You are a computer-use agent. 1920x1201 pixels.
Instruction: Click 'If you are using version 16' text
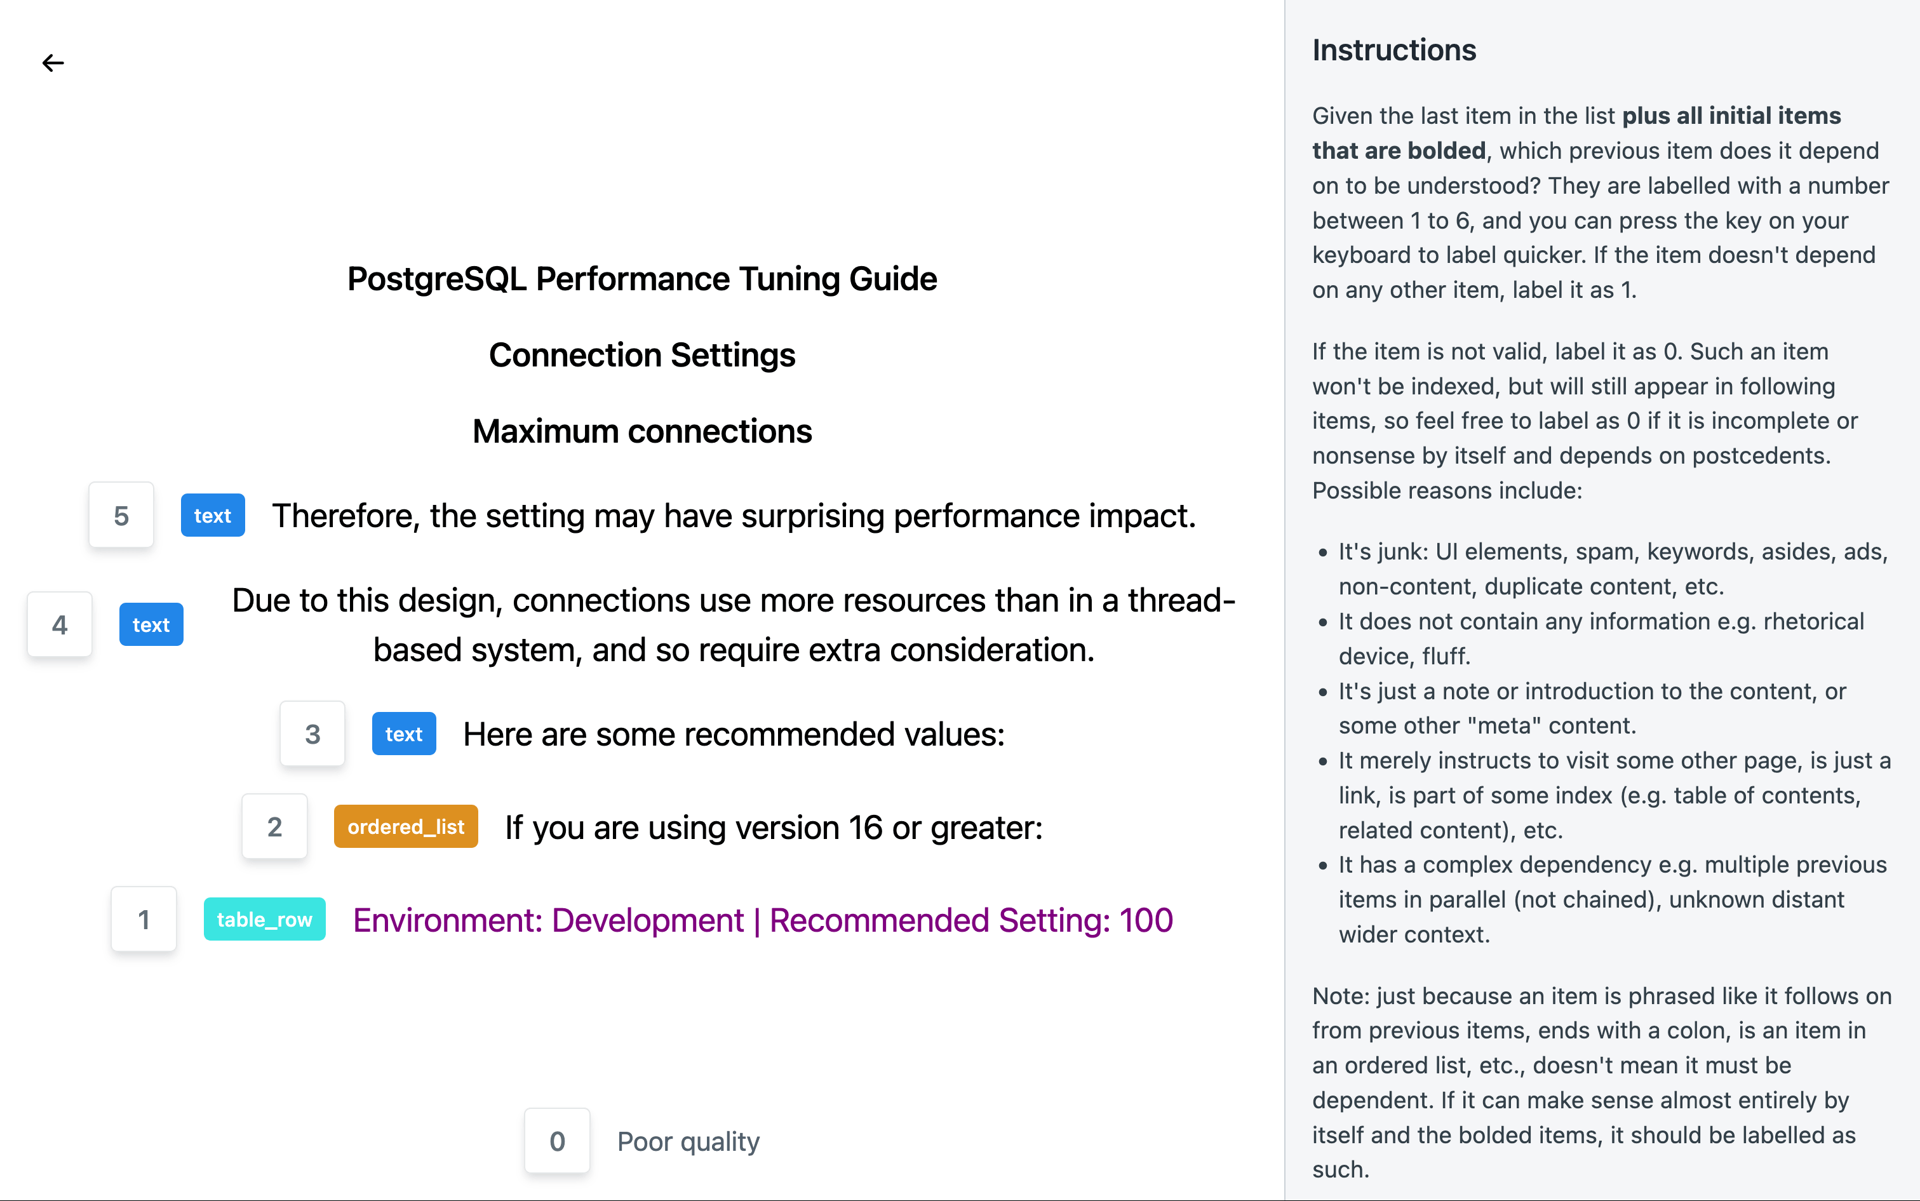(x=774, y=827)
